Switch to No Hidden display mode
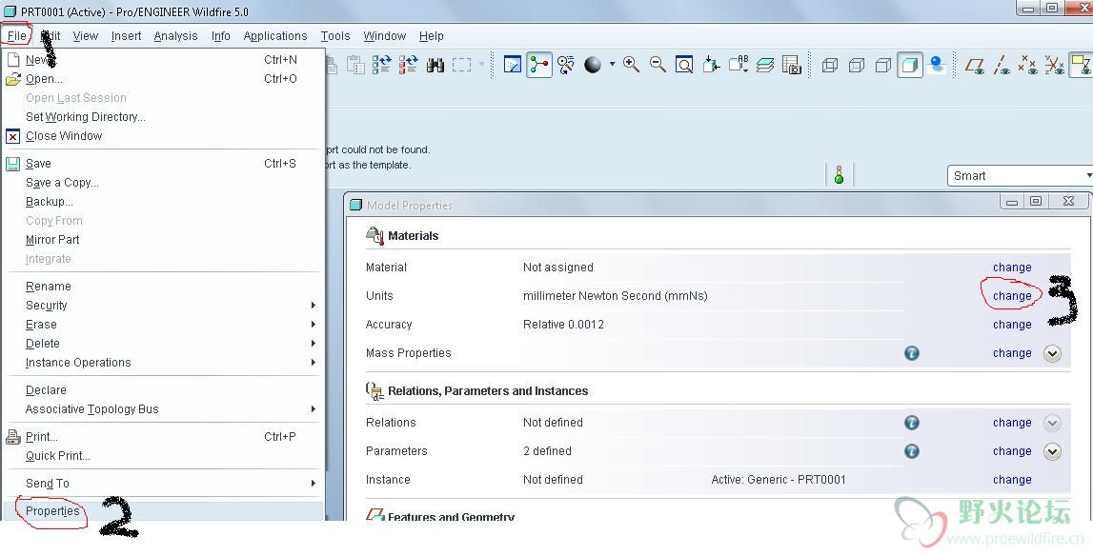 (x=882, y=65)
